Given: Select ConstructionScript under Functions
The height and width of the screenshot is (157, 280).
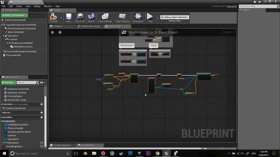Looking at the screenshot, I should (15, 108).
